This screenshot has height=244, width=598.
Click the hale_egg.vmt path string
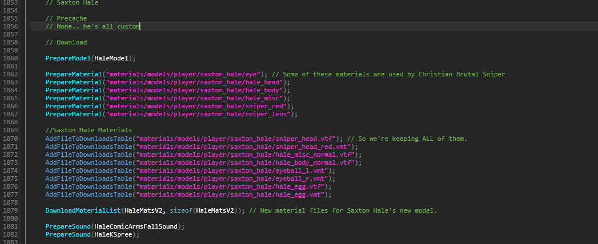click(x=232, y=195)
